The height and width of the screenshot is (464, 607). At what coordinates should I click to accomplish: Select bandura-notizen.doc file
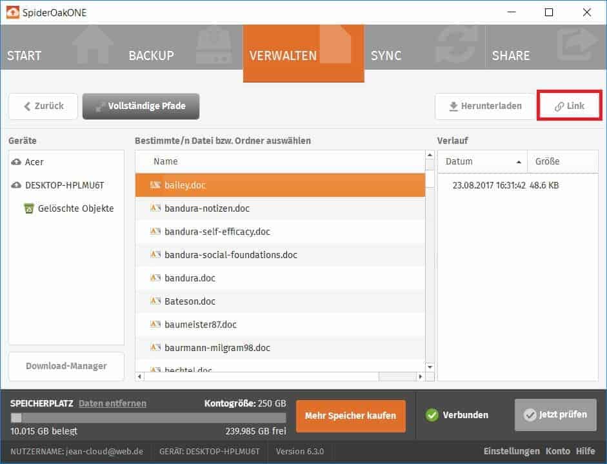280,208
